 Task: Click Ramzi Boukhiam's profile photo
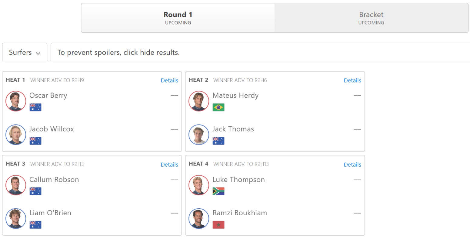tap(199, 218)
